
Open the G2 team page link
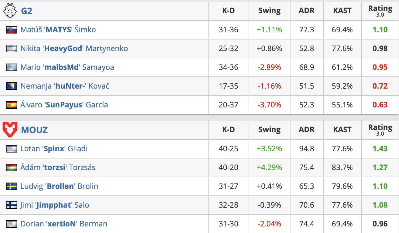[x=27, y=11]
